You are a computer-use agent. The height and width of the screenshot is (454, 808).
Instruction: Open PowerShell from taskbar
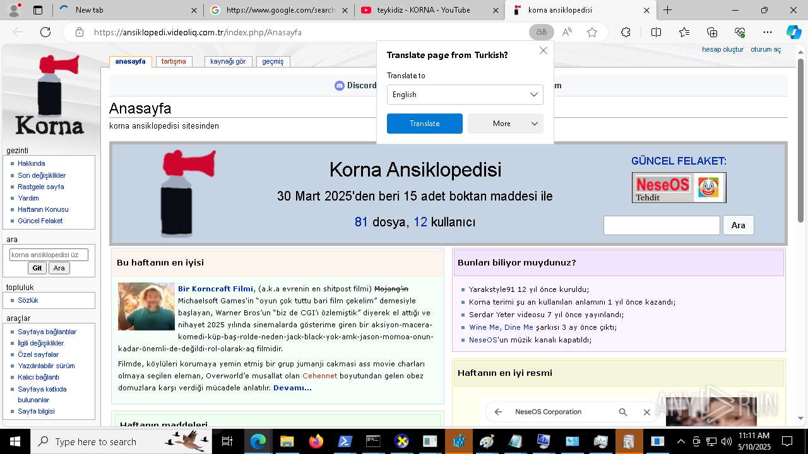click(344, 441)
